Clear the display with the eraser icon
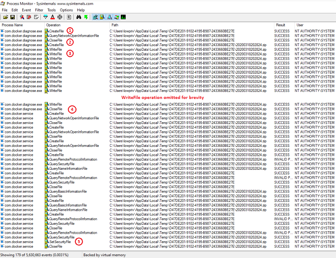Image resolution: width=336 pixels, height=258 pixels. pos(36,17)
